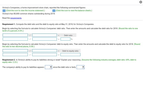Select debt to equity formula numerator field
The image size is (143, 112).
[15, 51]
